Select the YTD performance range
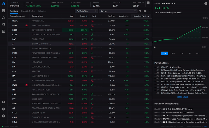209x128 pixels. click(182, 53)
